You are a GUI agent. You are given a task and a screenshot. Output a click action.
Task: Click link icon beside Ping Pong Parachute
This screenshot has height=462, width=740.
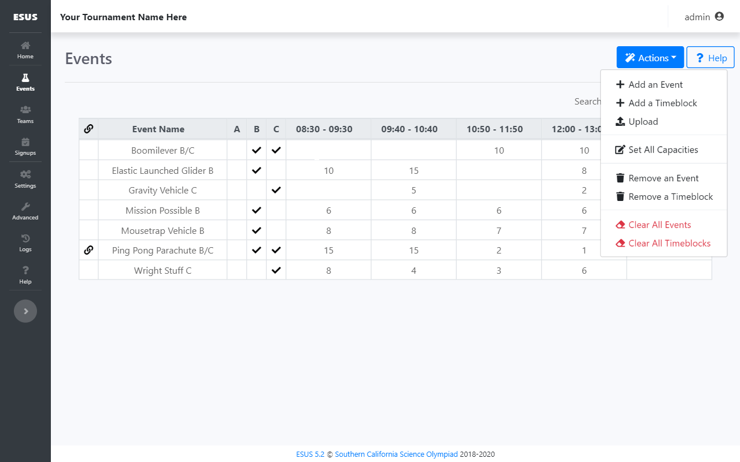tap(88, 250)
